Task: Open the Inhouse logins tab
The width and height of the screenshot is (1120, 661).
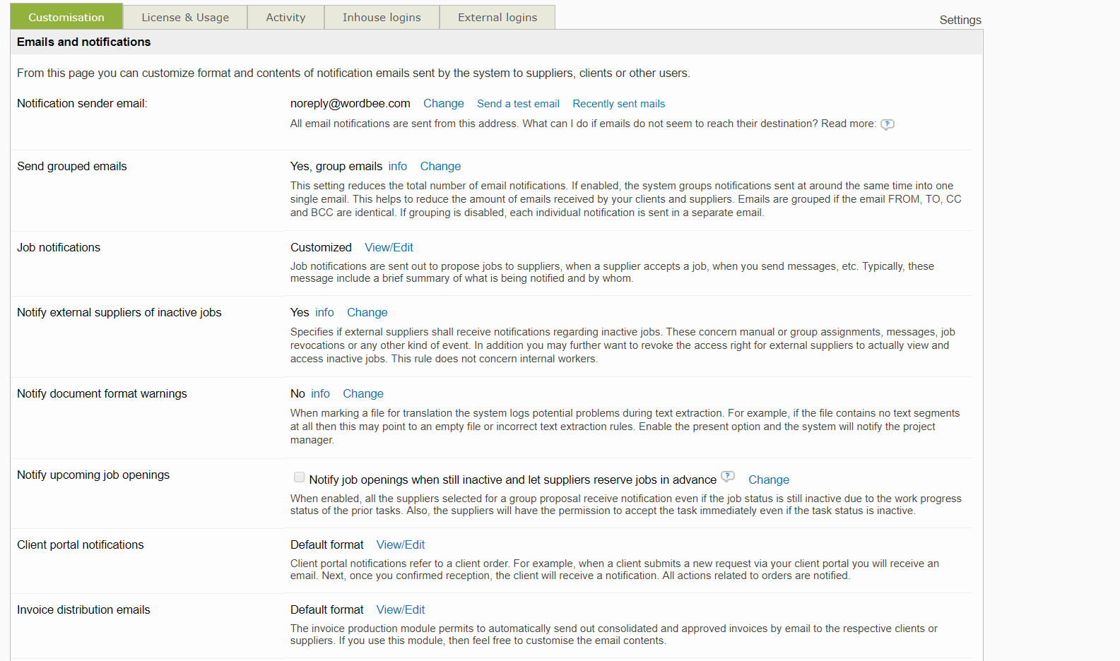Action: click(x=382, y=18)
